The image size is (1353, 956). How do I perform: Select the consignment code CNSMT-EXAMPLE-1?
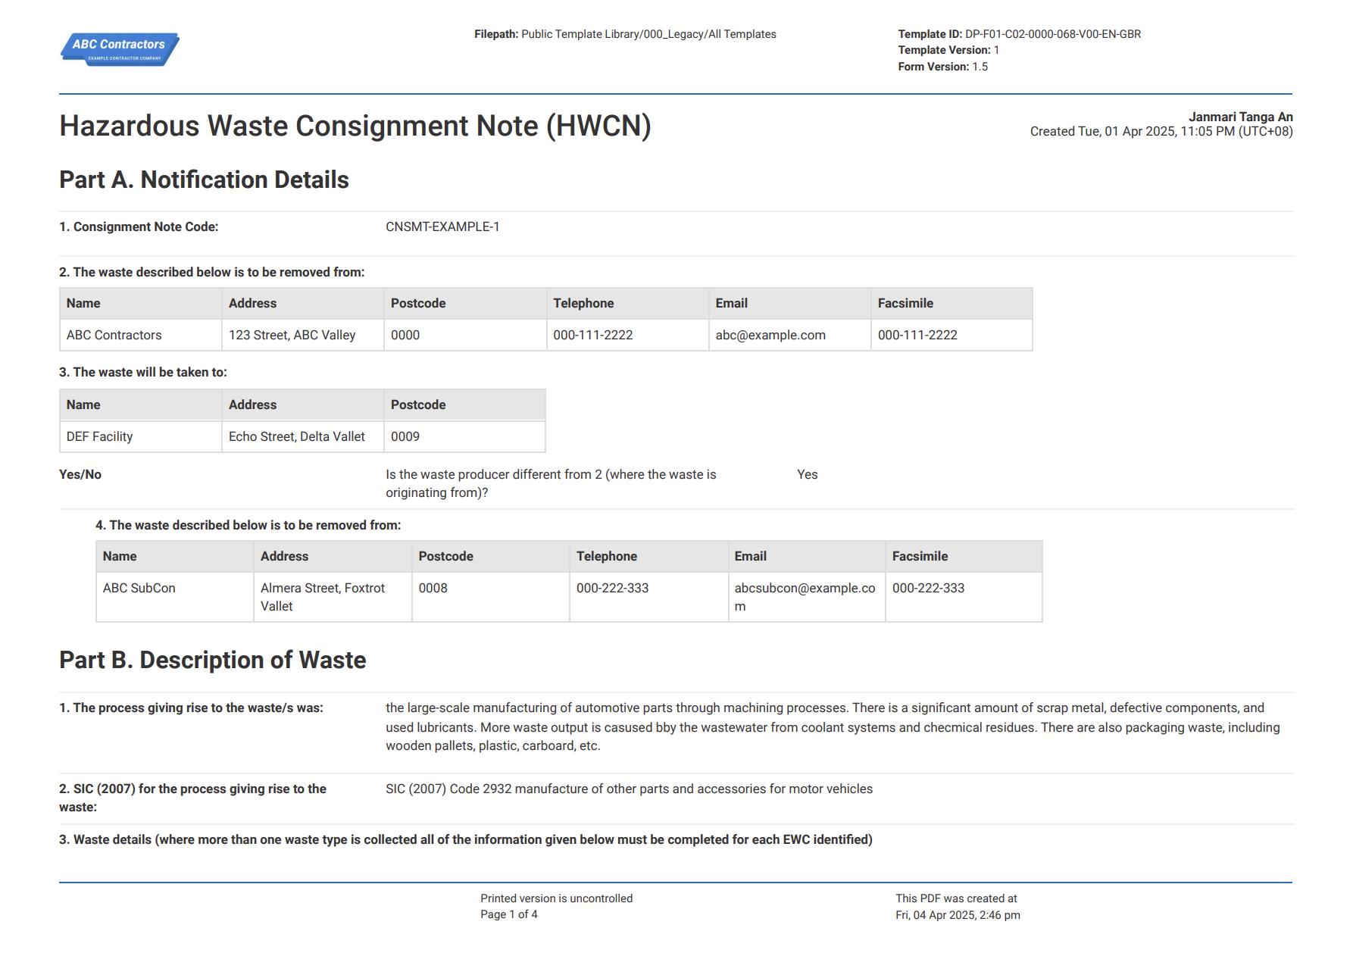(x=443, y=225)
